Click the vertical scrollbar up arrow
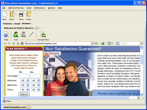 142,48
